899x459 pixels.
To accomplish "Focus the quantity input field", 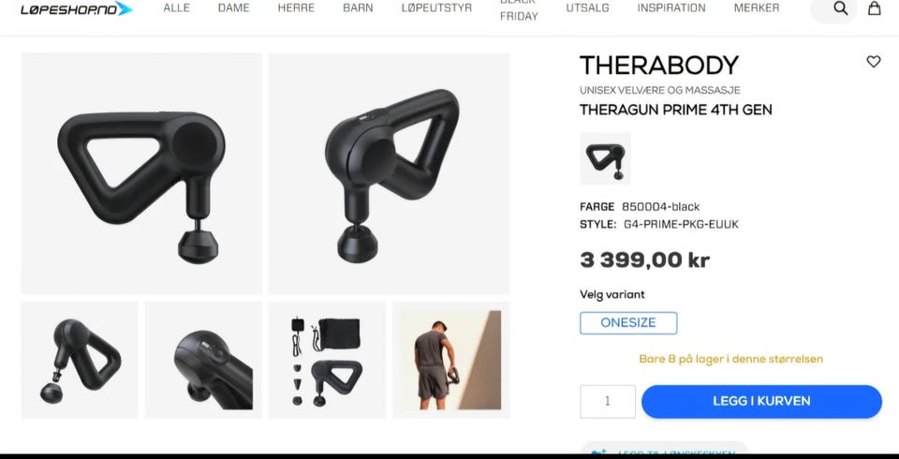I will click(x=608, y=401).
